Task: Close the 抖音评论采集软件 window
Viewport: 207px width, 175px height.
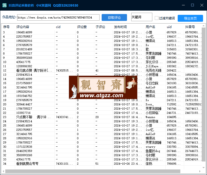Action: [x=202, y=5]
